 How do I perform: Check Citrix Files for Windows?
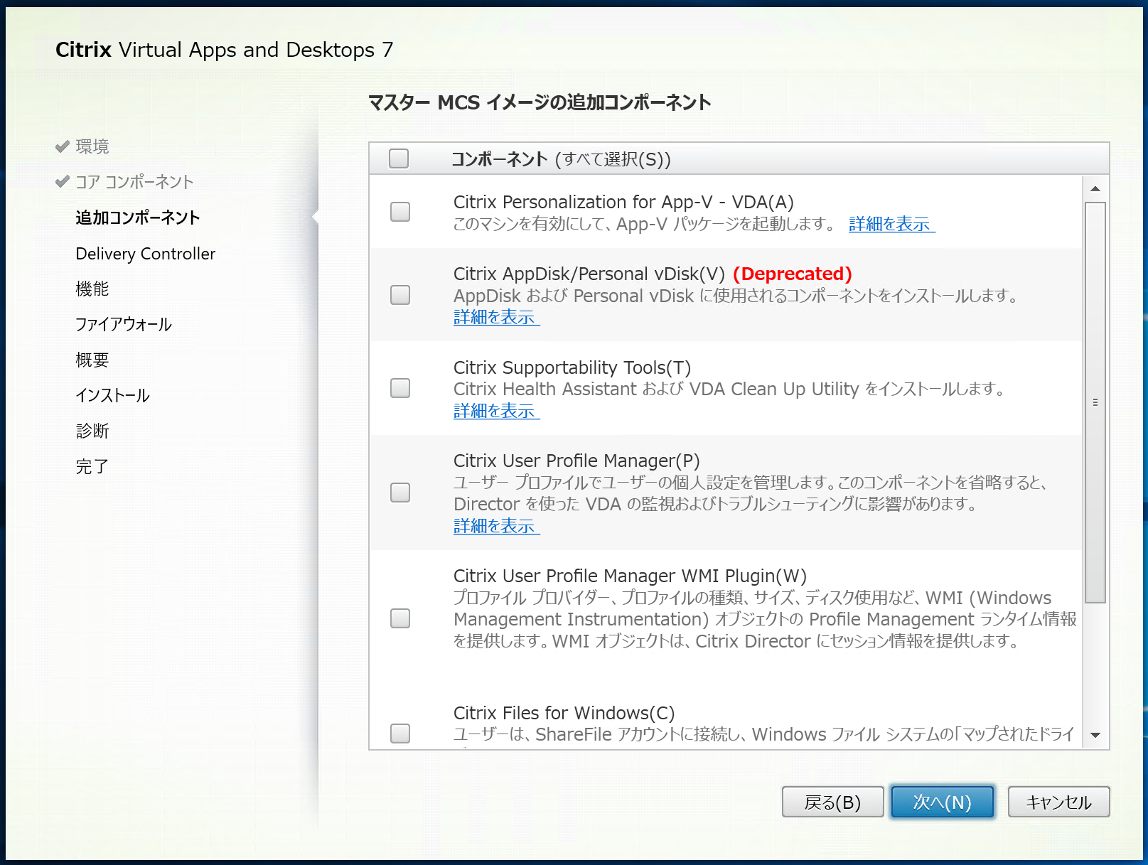[400, 734]
